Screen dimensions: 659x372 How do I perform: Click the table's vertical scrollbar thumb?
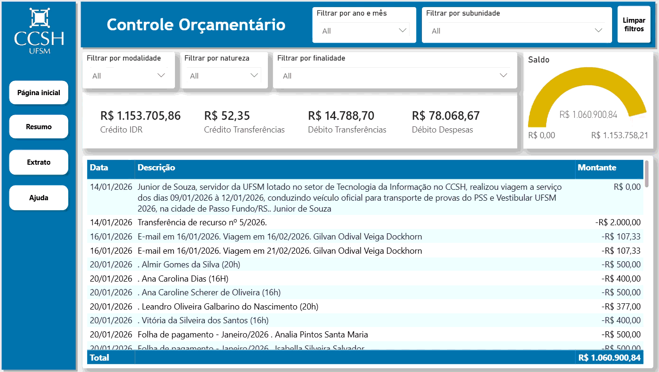(647, 173)
